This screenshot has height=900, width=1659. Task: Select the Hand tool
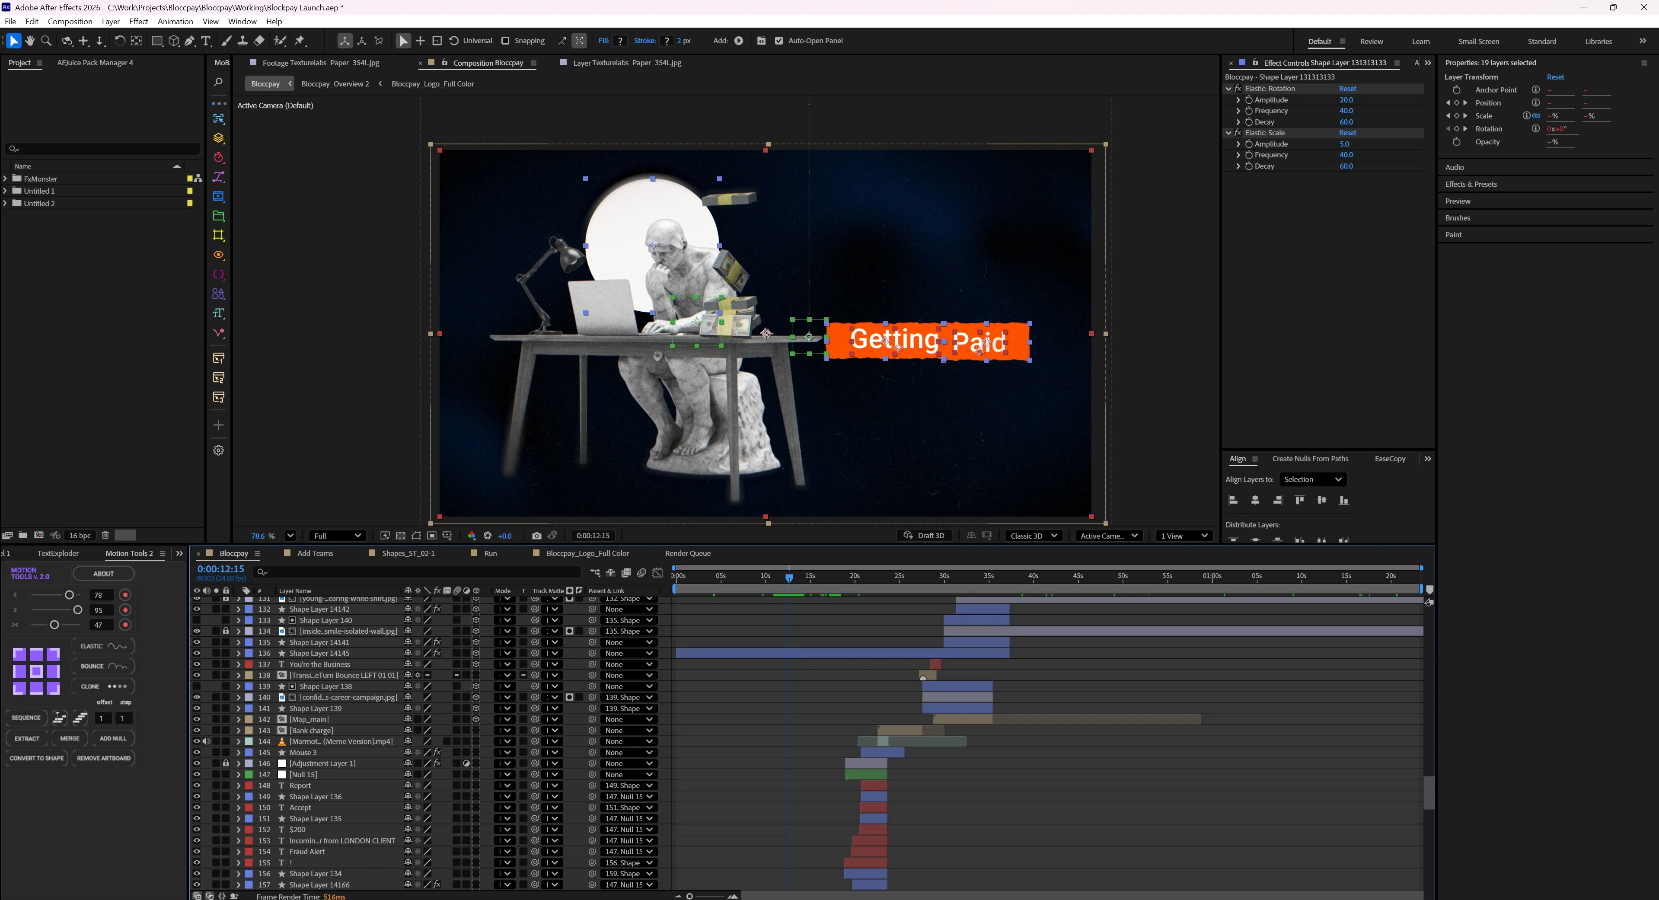point(30,41)
